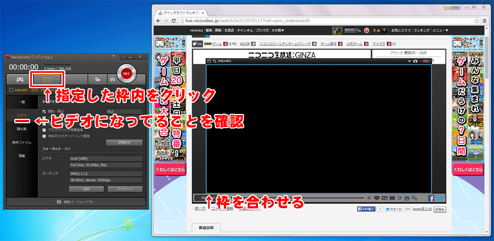This screenshot has width=494, height=241.
Task: Click the ゲーム tag link
Action: (x=217, y=44)
